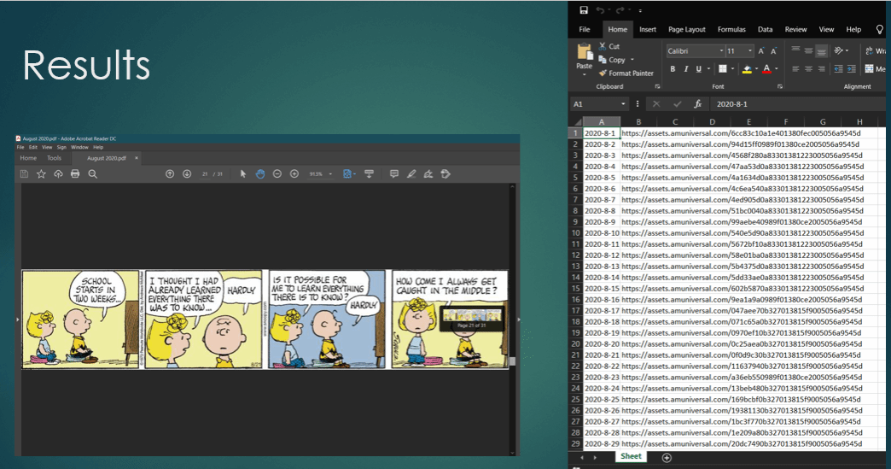Open the Calibri font name dropdown
The height and width of the screenshot is (469, 891).
click(x=722, y=51)
